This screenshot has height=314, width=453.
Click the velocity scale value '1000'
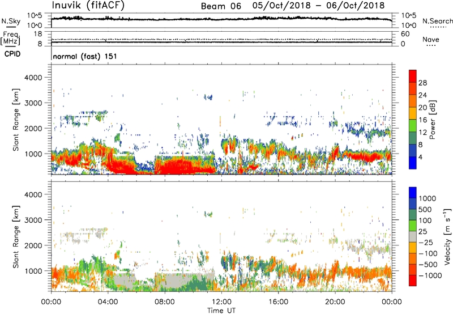coord(428,198)
